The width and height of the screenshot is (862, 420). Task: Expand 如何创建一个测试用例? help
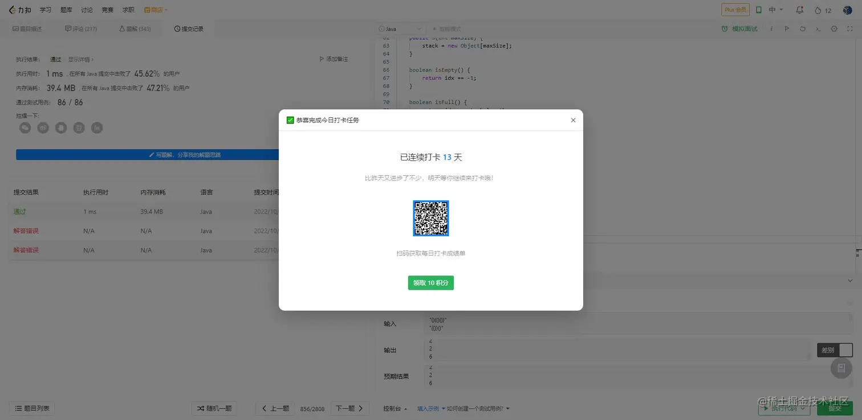478,409
